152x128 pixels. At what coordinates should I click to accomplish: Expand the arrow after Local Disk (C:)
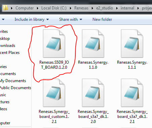click(x=71, y=8)
